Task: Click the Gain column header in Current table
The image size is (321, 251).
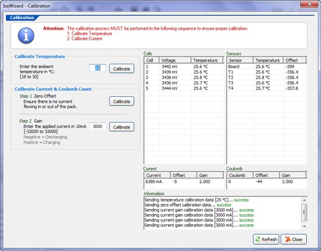Action: [x=210, y=175]
